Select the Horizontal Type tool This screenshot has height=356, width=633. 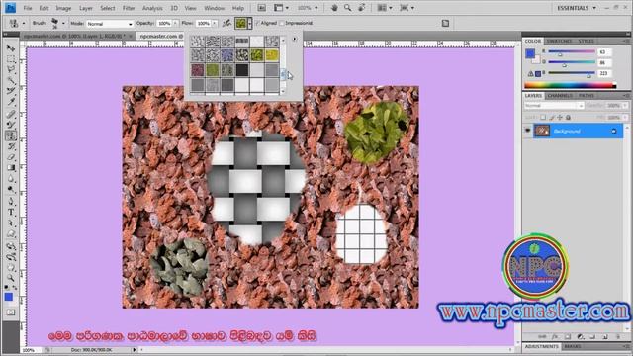[11, 212]
